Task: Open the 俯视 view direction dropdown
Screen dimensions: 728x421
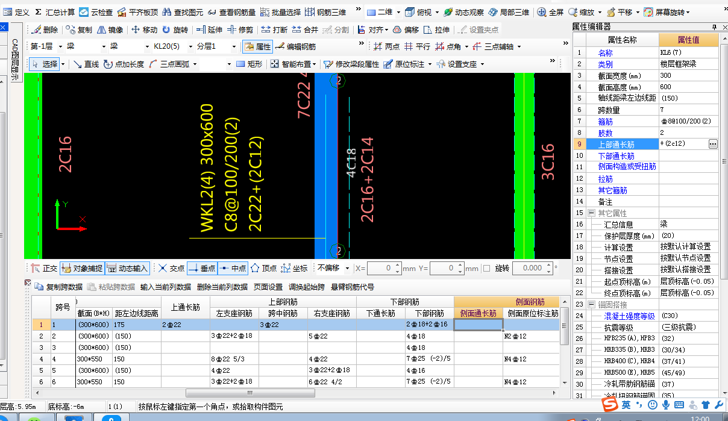Action: pos(436,12)
